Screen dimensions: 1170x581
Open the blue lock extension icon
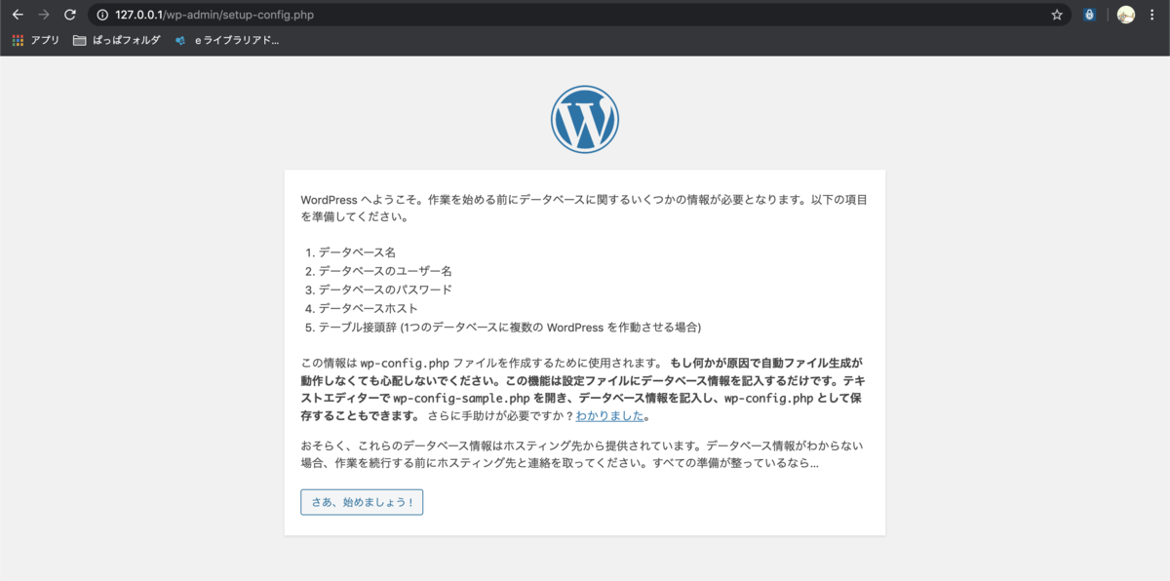(1090, 15)
